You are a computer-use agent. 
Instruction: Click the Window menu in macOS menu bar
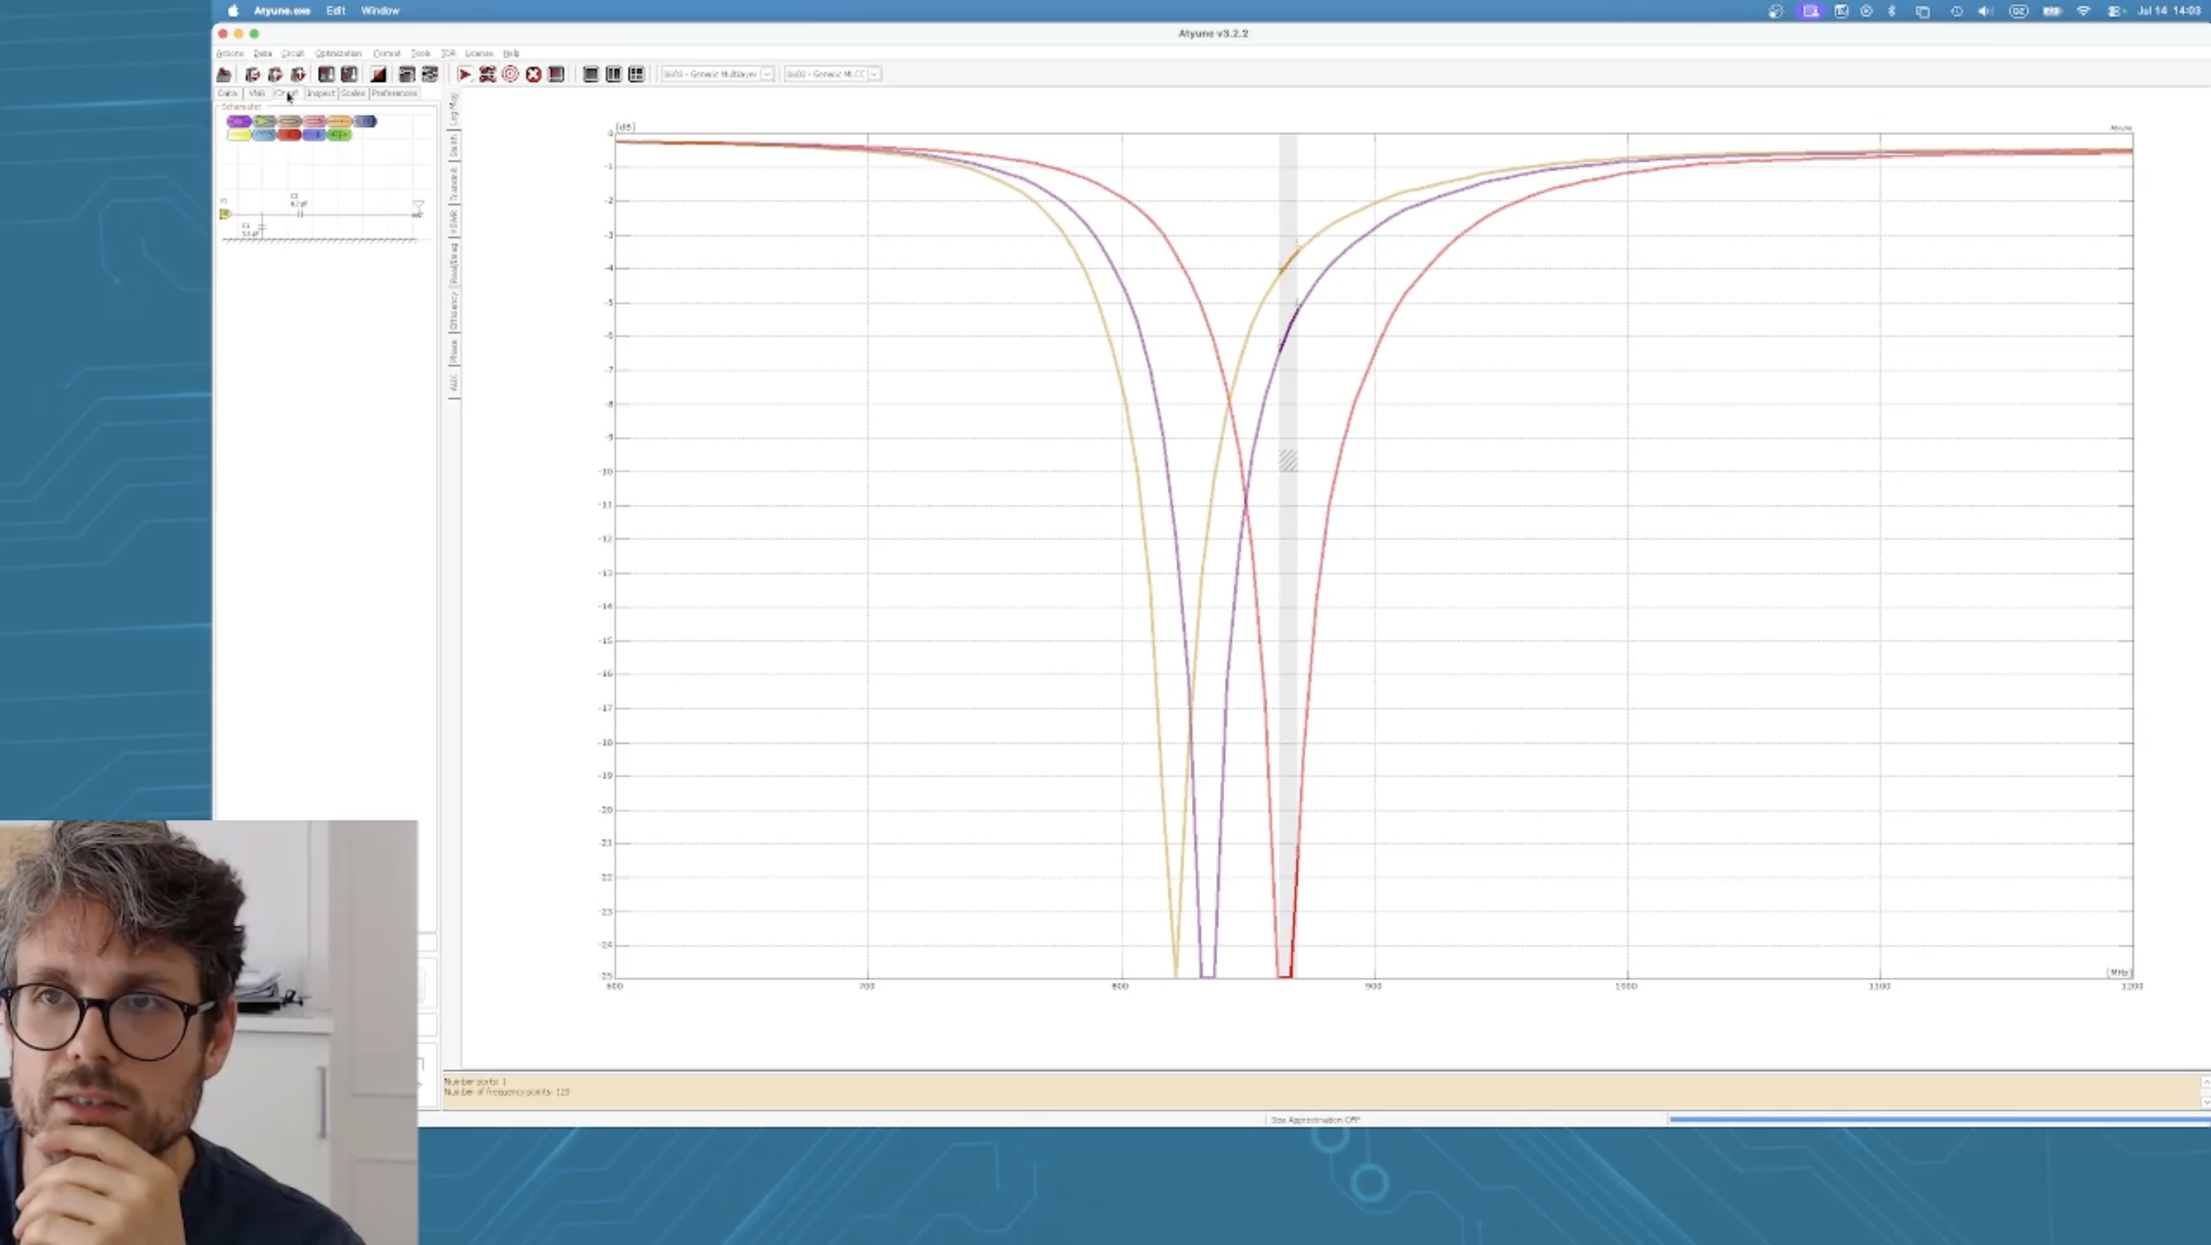pyautogui.click(x=380, y=10)
